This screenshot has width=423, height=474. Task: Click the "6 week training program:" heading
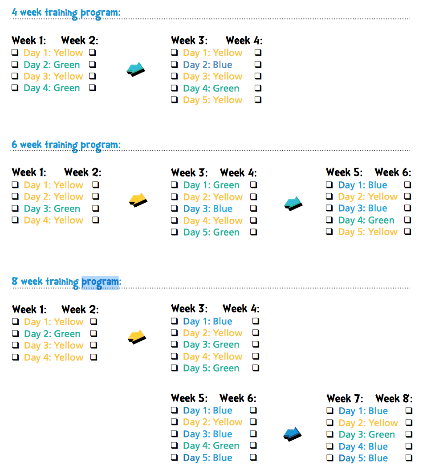(x=66, y=145)
